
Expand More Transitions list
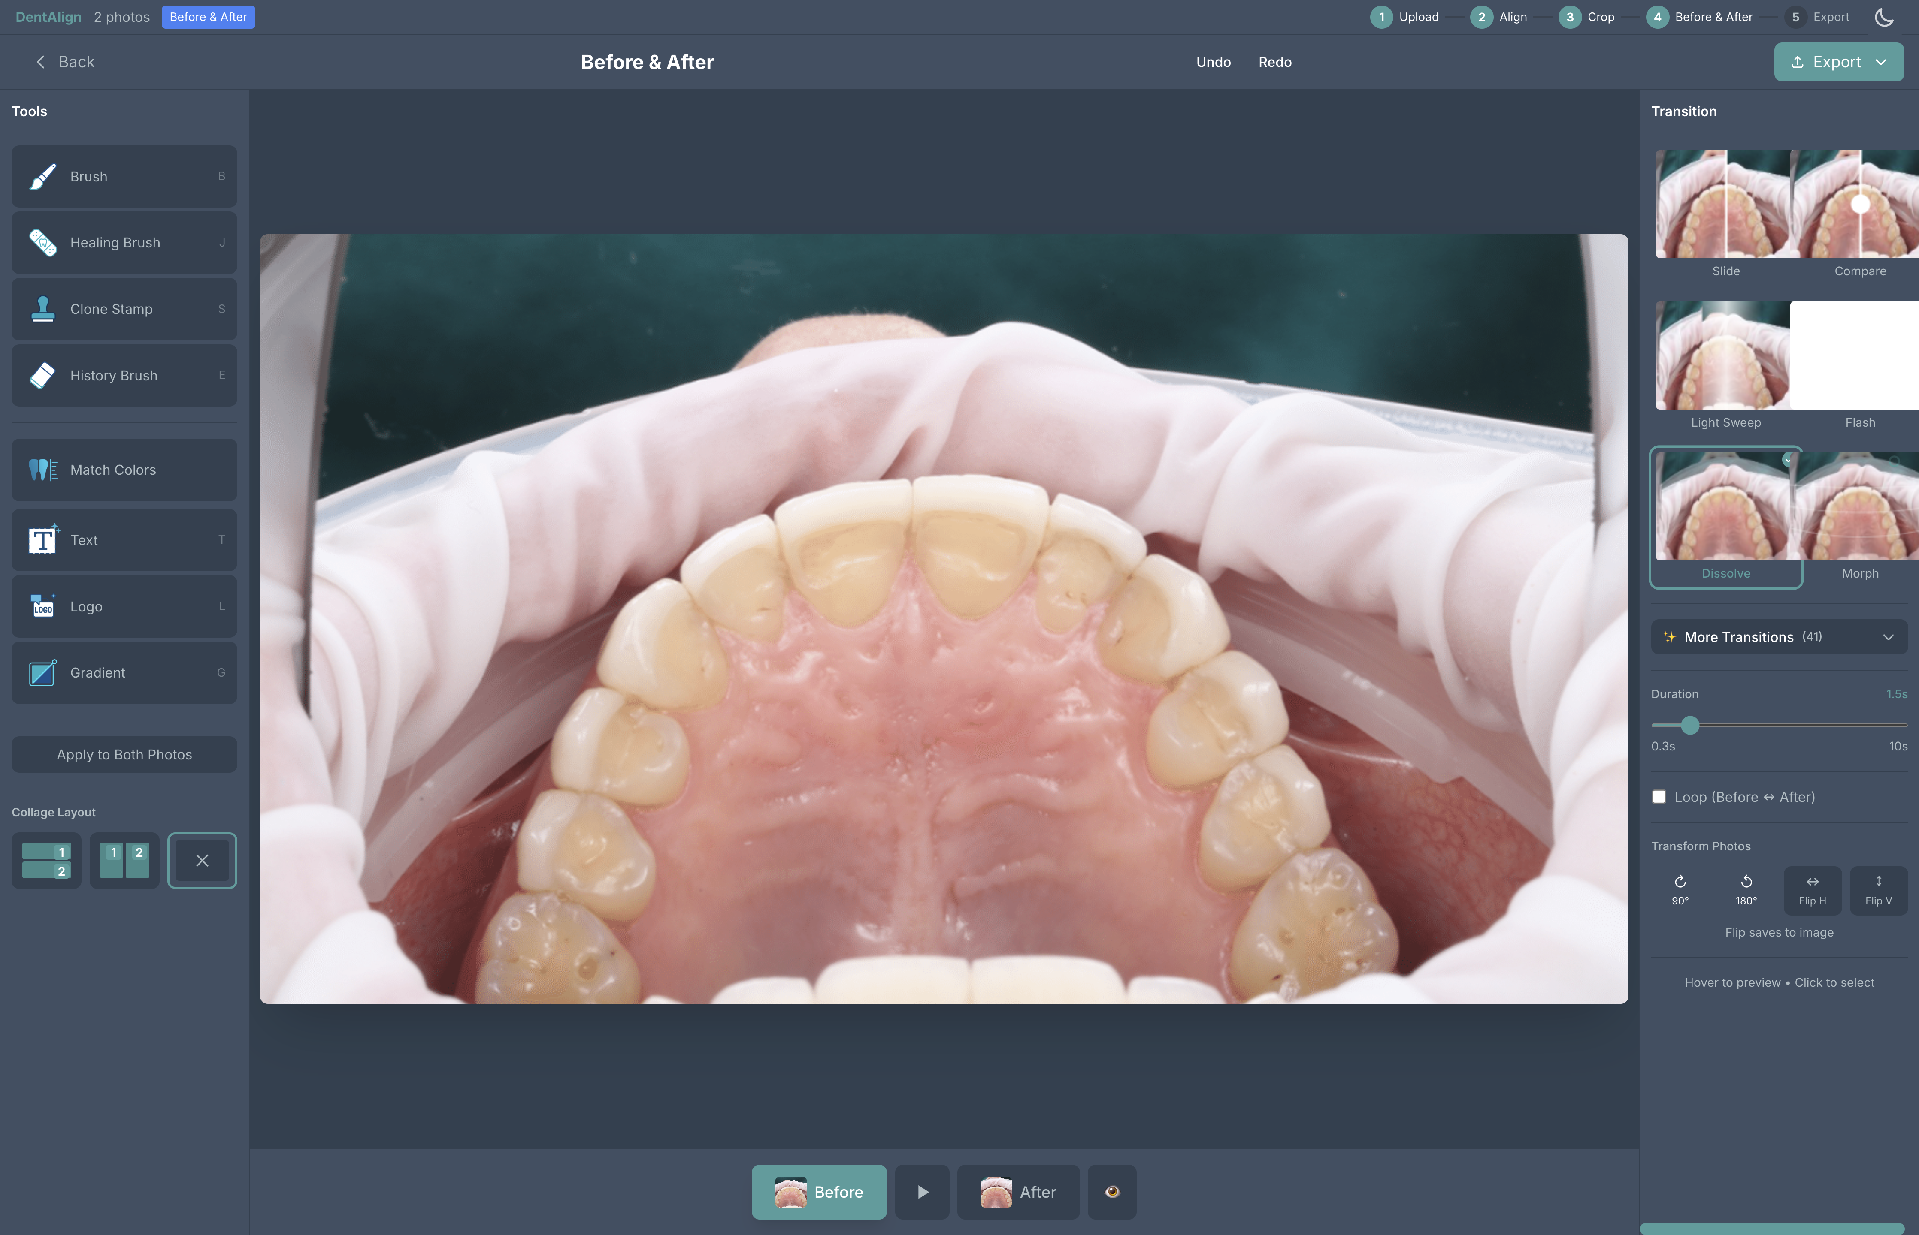pyautogui.click(x=1779, y=637)
